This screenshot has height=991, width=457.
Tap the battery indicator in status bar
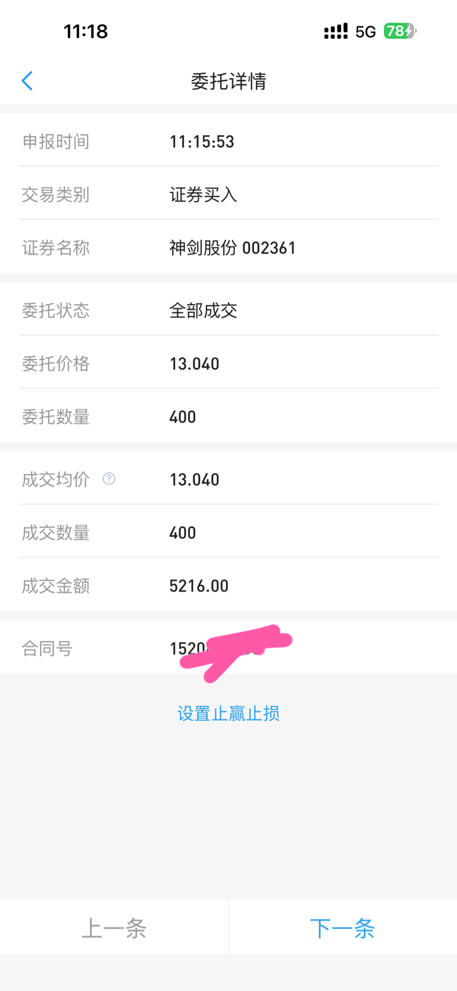[400, 31]
